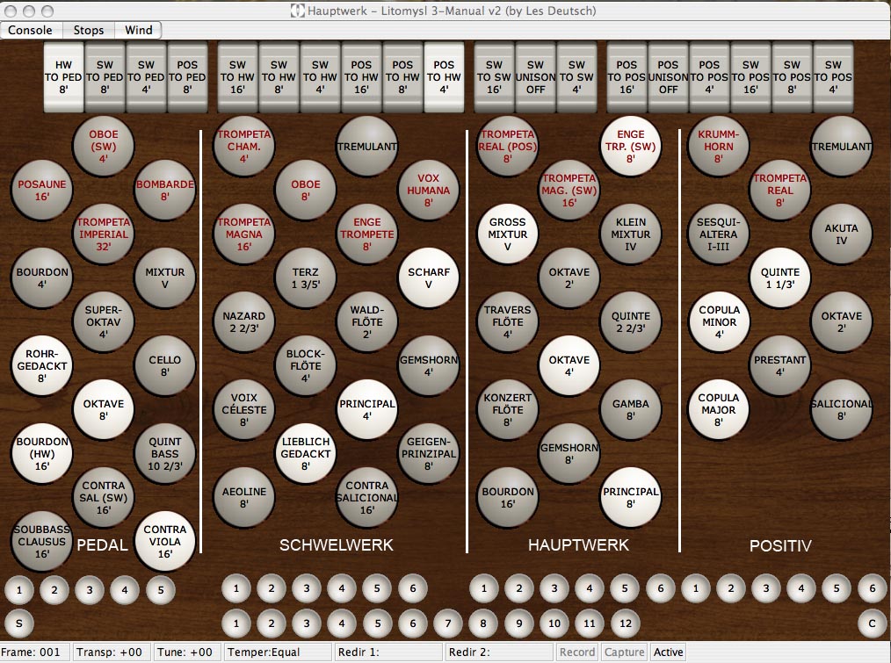This screenshot has height=663, width=891.
Task: Pull the Posaune 16' pedal stop
Action: pos(42,191)
